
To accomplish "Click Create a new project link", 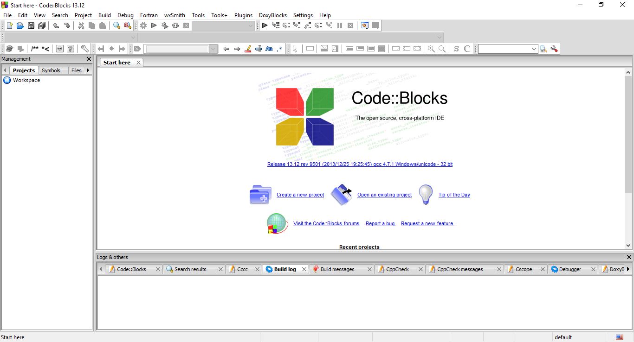I will tap(300, 195).
